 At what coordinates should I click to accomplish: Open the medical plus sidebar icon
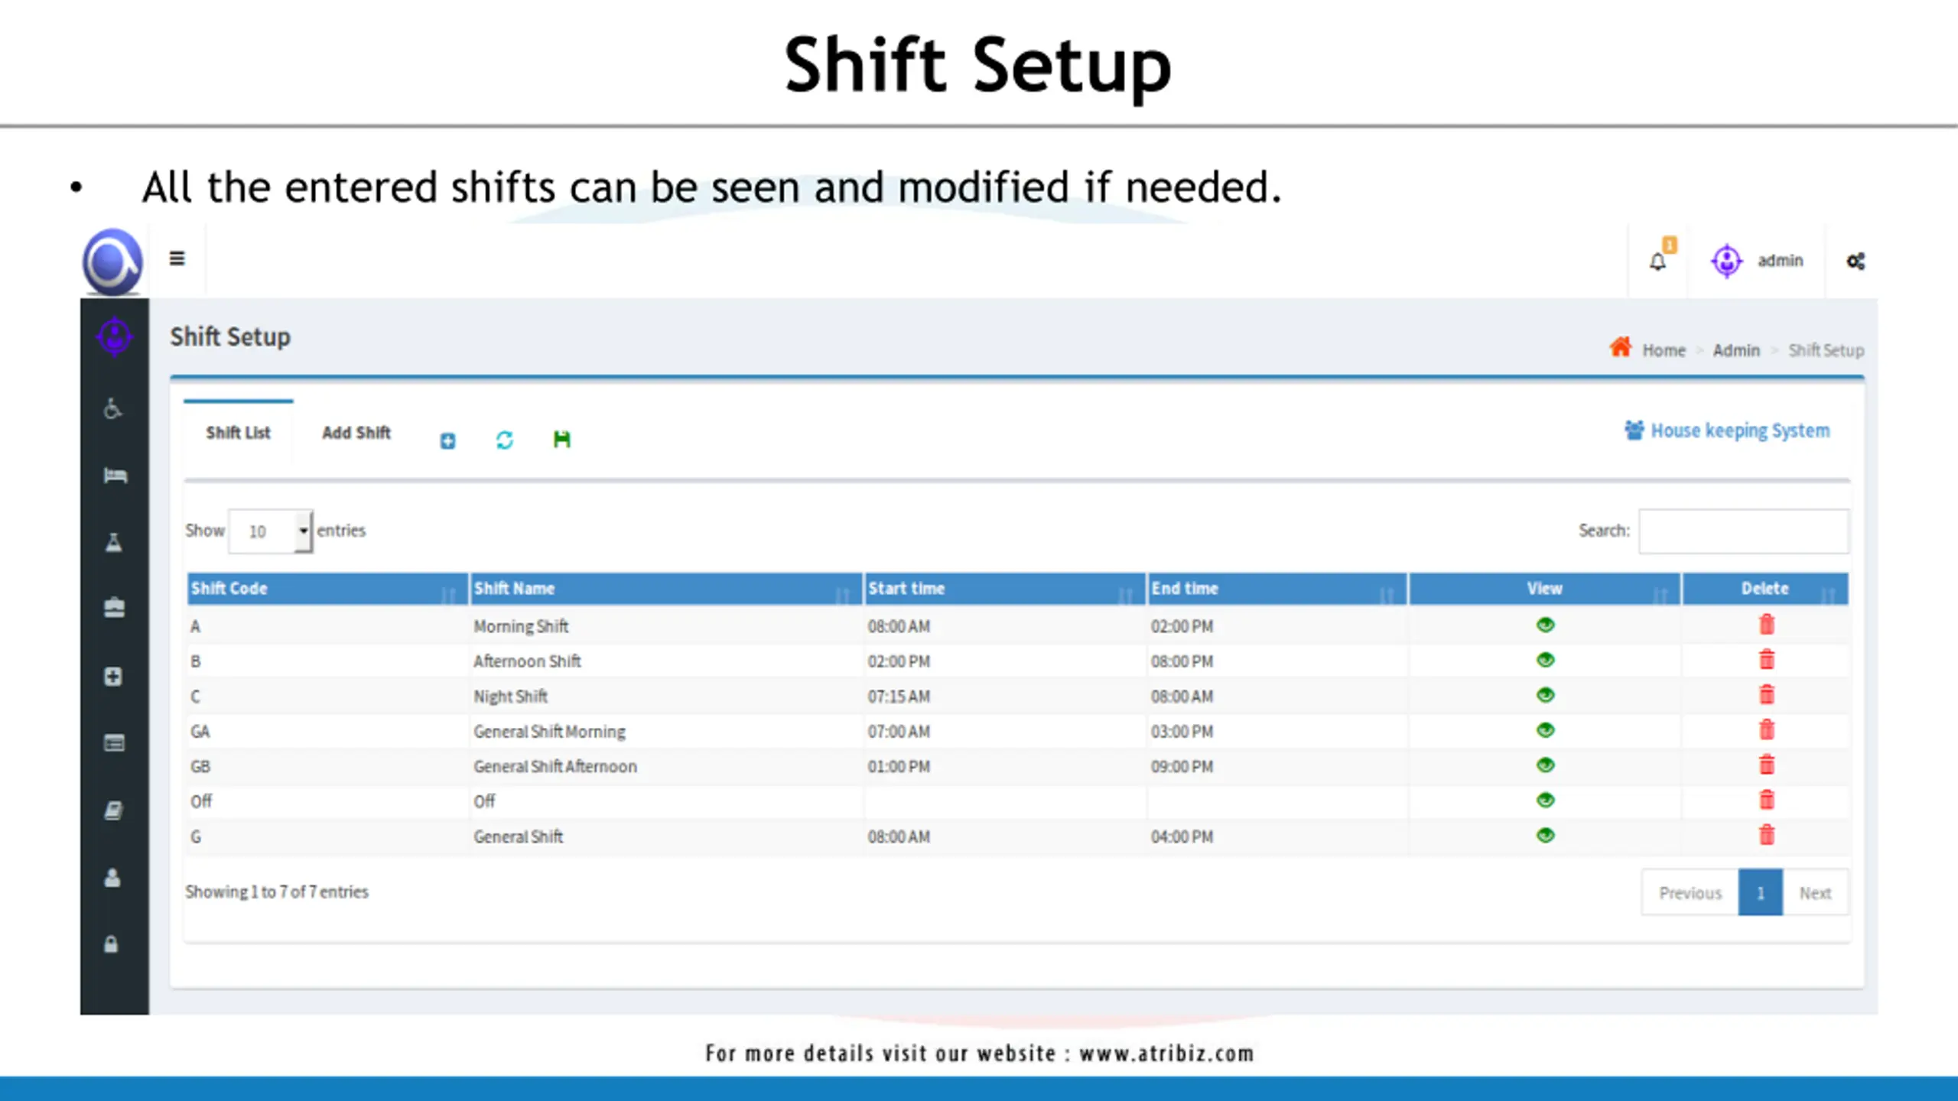pyautogui.click(x=113, y=676)
